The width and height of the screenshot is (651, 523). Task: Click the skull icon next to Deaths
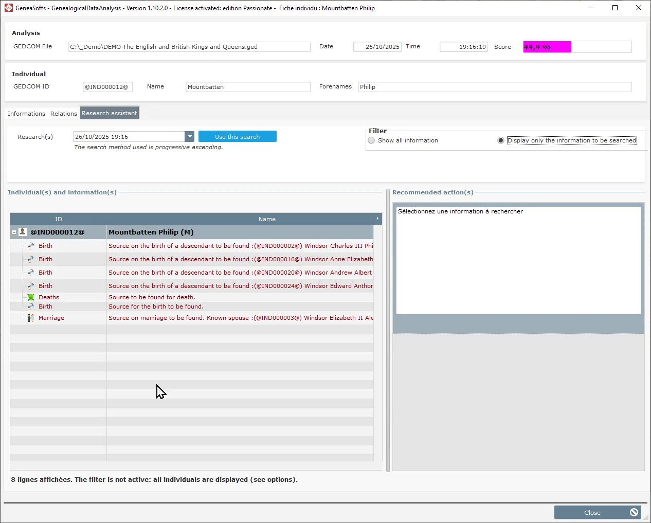[31, 297]
